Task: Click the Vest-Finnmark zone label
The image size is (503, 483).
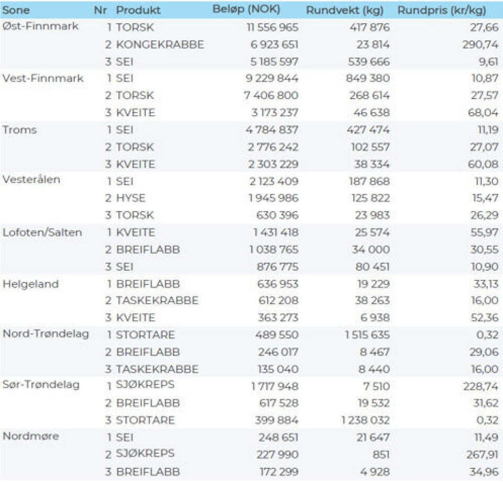Action: tap(43, 78)
